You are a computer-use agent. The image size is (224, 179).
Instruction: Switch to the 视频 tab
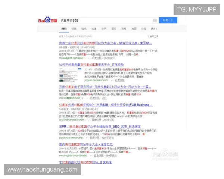pyautogui.click(x=124, y=29)
